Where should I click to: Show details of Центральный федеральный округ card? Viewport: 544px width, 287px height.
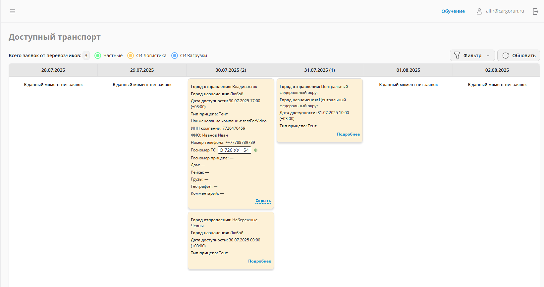pos(348,134)
